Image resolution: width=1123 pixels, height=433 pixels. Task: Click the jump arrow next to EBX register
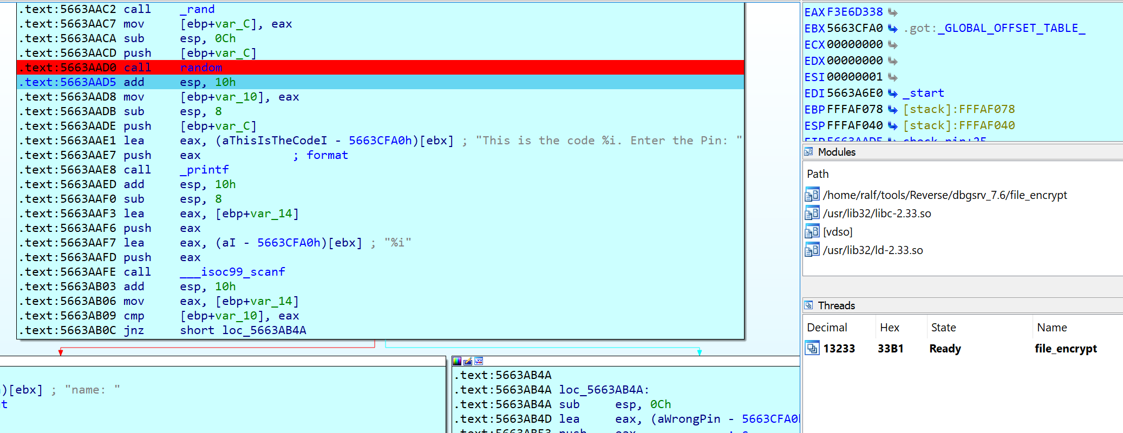click(892, 28)
